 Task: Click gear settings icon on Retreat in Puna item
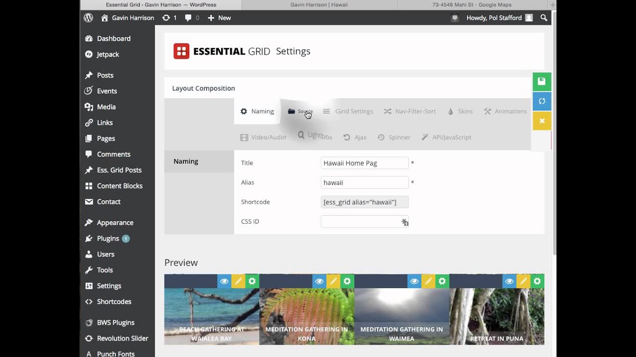pyautogui.click(x=537, y=281)
